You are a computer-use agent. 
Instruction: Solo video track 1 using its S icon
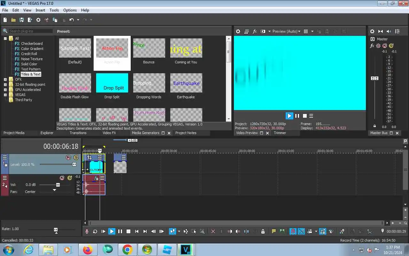(x=76, y=157)
